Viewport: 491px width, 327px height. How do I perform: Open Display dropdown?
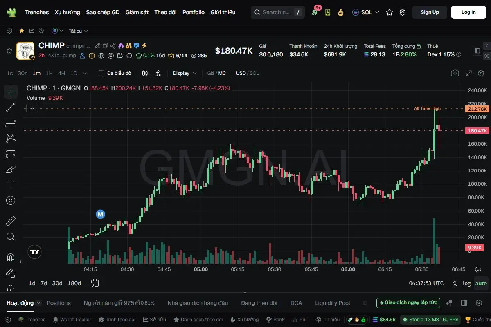(x=185, y=73)
